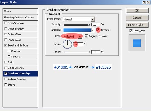Tick the Drop Shadow checkbox
Image resolution: width=151 pixels, height=111 pixels.
[6, 23]
